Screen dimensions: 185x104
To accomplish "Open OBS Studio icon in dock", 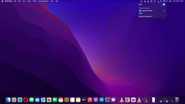I will 145,100.
